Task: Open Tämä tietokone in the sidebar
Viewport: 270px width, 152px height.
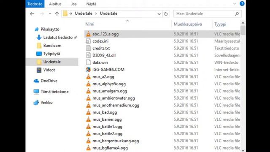Action: 54,92
